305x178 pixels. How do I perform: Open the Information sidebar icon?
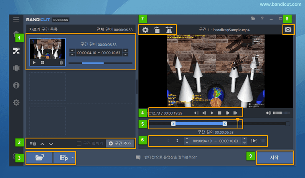click(16, 85)
